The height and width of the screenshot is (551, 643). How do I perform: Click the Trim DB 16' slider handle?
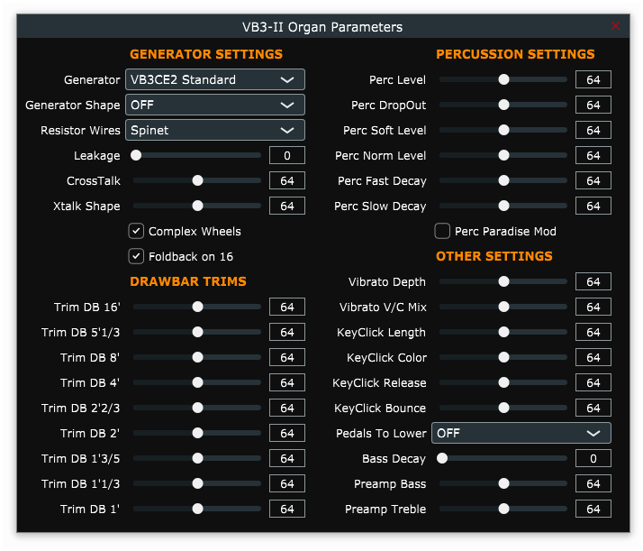[x=197, y=308]
